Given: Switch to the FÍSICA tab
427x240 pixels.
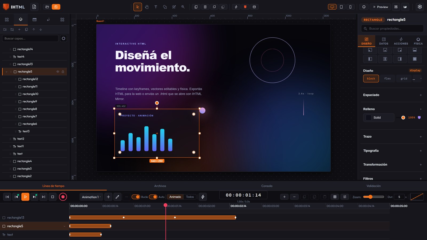Looking at the screenshot, I should click(x=418, y=41).
